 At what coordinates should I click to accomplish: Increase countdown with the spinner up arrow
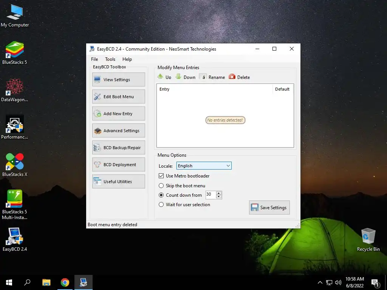[219, 193]
